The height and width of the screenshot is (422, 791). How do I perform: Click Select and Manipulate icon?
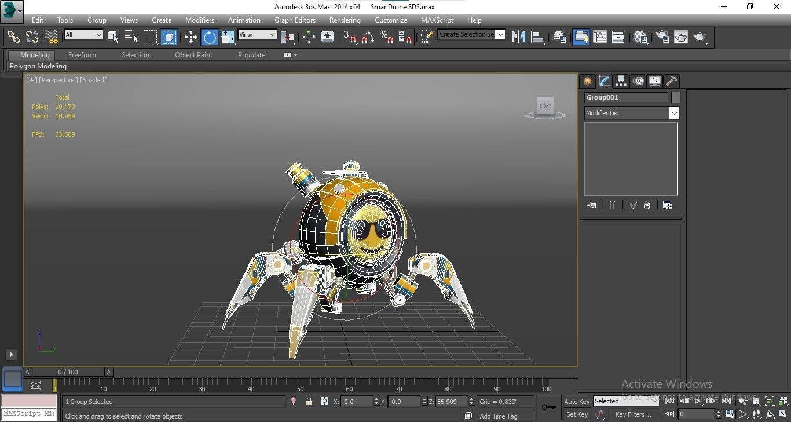(309, 37)
